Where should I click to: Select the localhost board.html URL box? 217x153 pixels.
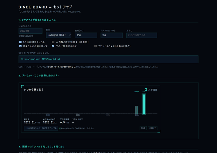click(x=108, y=59)
